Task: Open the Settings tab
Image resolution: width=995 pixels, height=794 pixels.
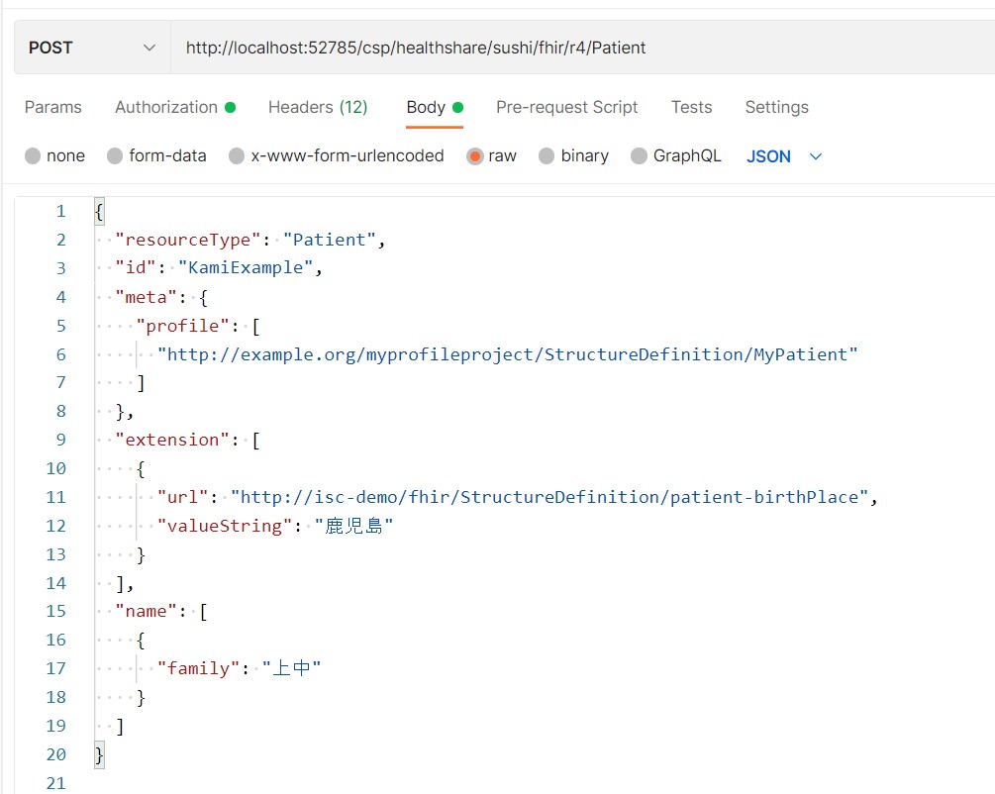Action: [776, 107]
